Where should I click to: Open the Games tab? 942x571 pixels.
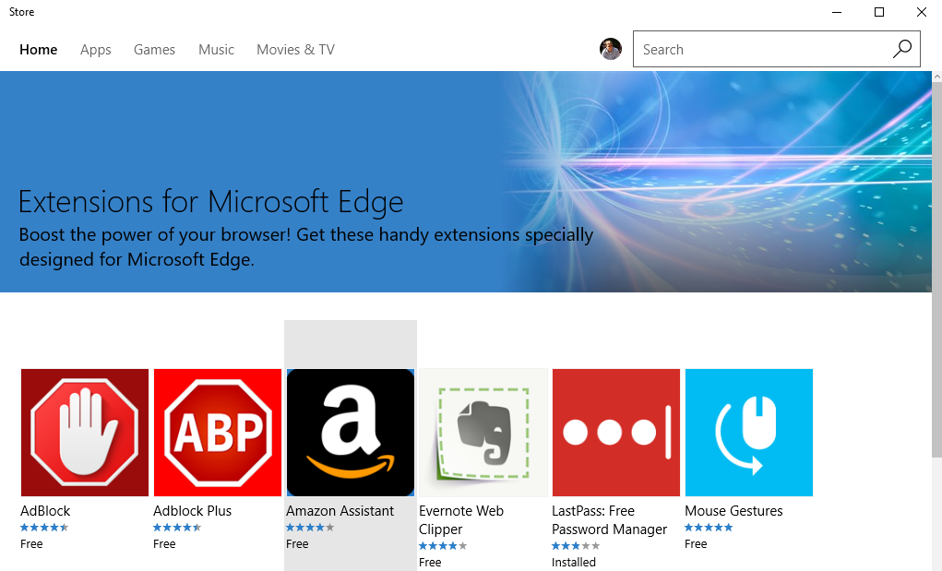(154, 50)
